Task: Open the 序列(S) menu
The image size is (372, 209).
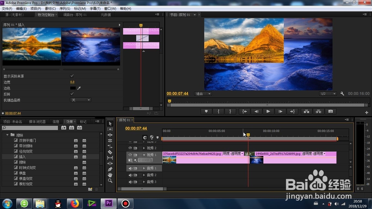Action: click(x=65, y=9)
